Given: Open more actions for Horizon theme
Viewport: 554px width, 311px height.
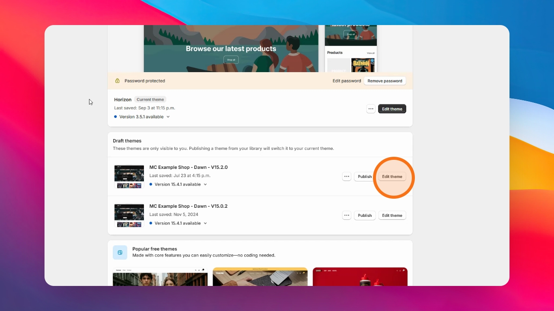Looking at the screenshot, I should point(371,109).
